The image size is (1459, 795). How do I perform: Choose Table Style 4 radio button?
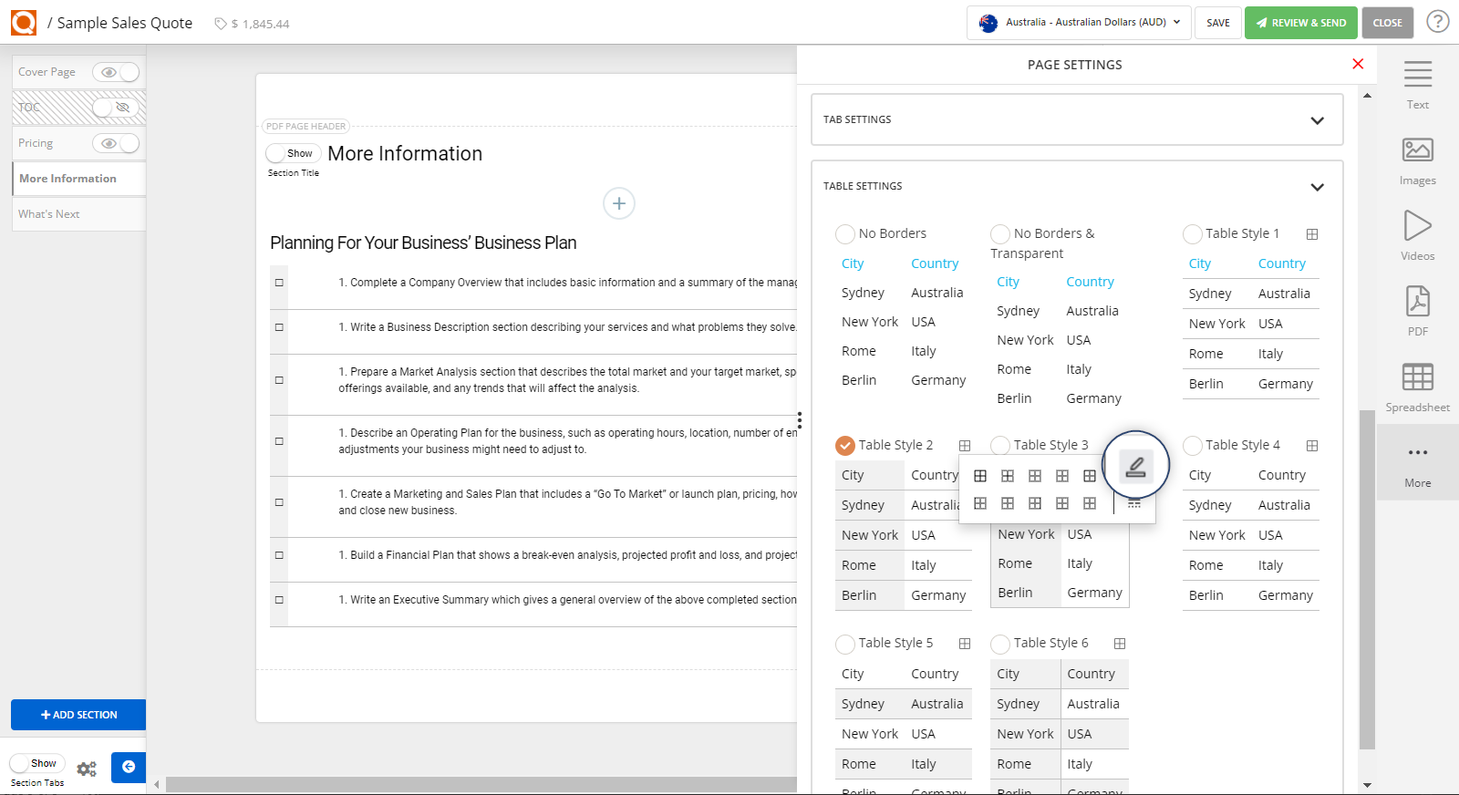tap(1192, 446)
